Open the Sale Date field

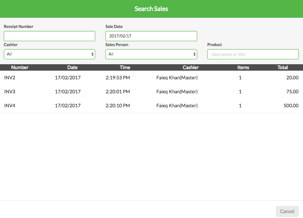tap(151, 36)
